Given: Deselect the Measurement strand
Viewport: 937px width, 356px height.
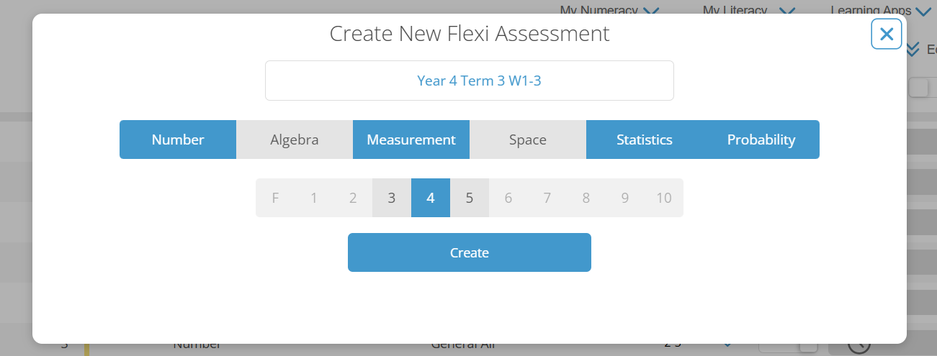Looking at the screenshot, I should pyautogui.click(x=411, y=140).
